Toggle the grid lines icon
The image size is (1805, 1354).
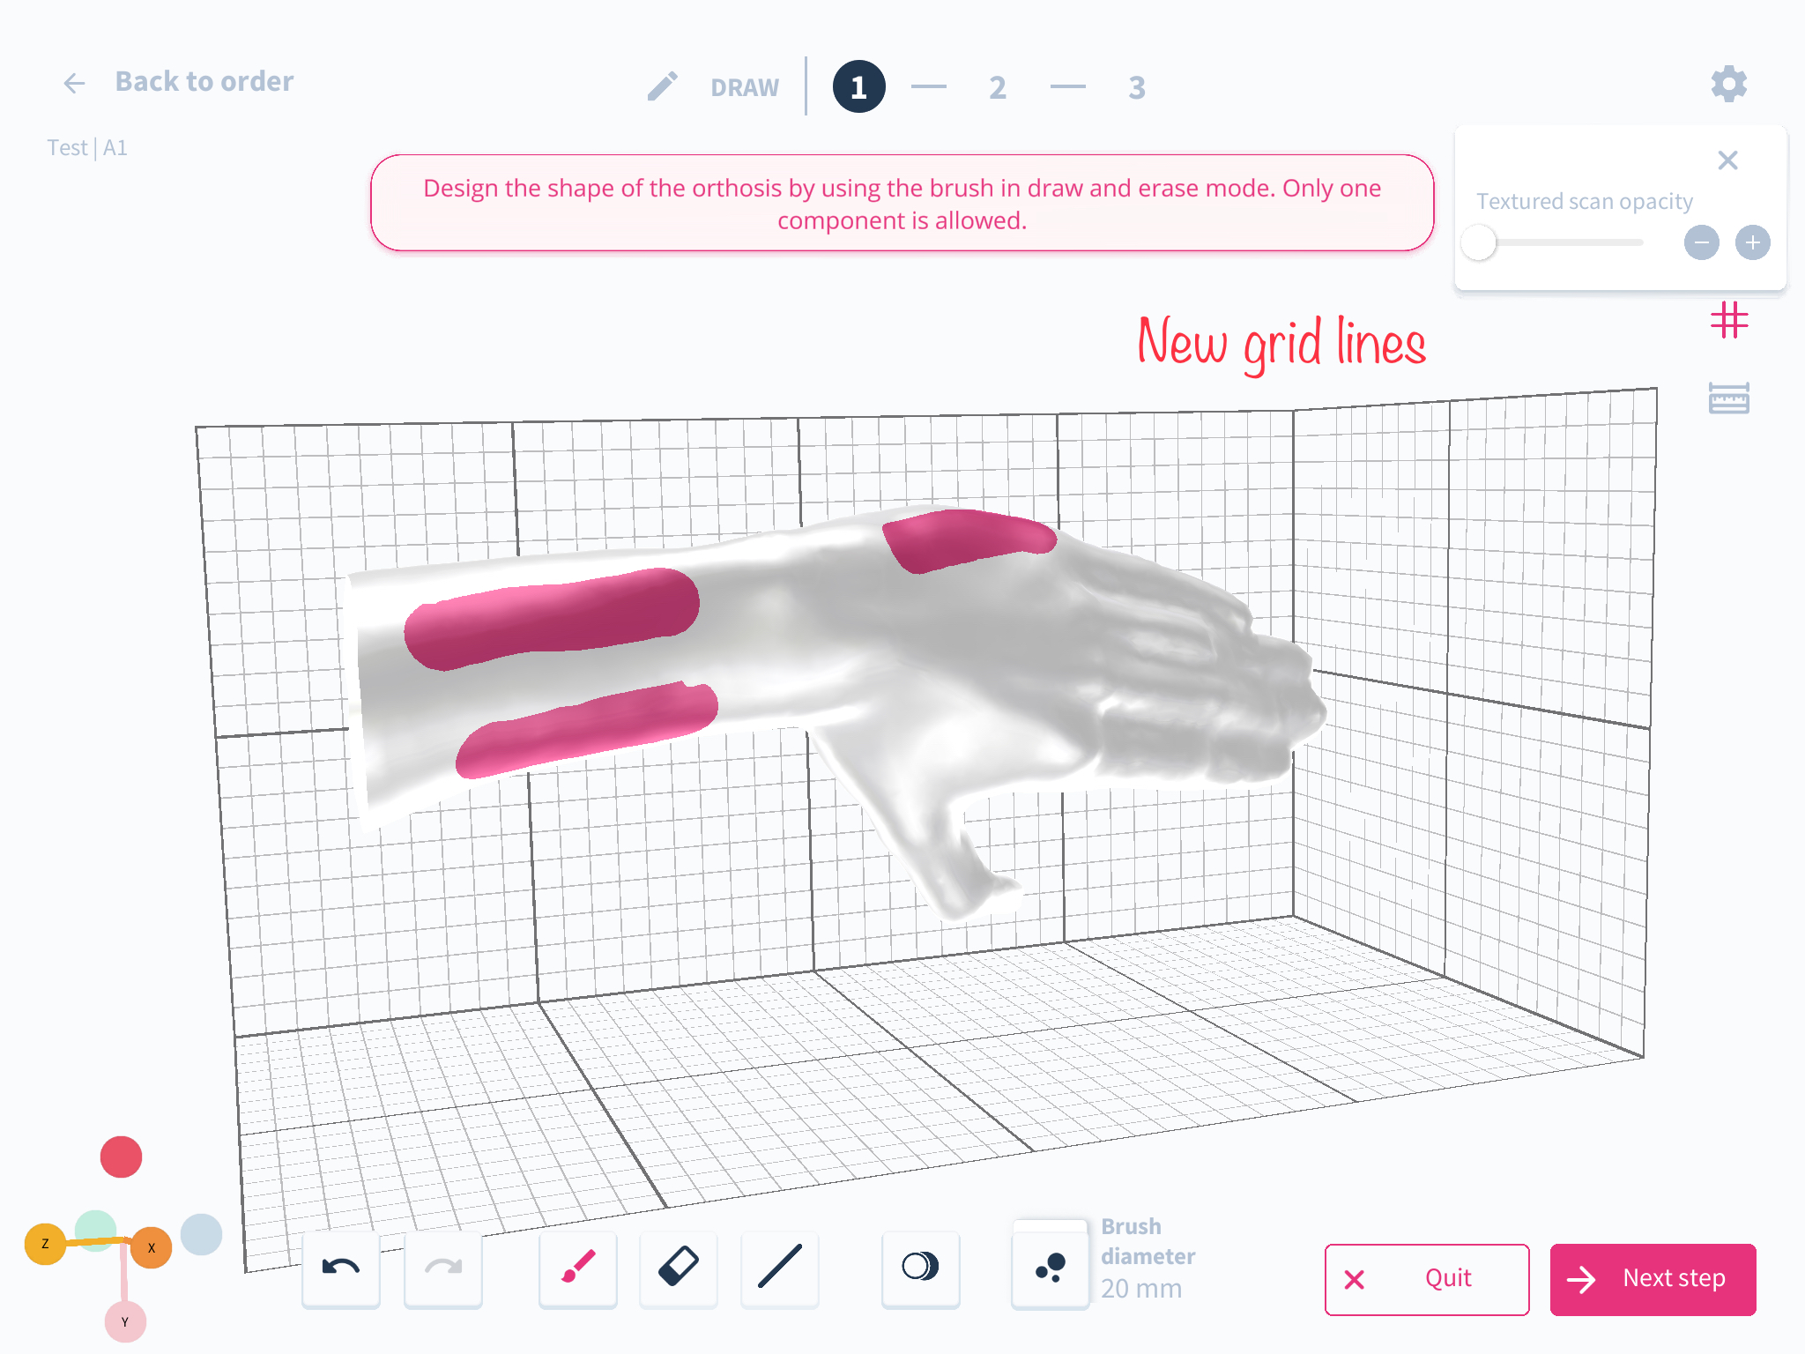(x=1729, y=320)
